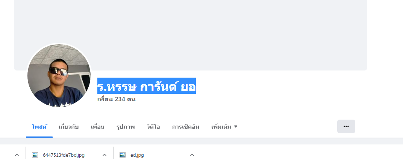Switch to the เกี่ยวกับ tab
403x159 pixels.
(68, 126)
